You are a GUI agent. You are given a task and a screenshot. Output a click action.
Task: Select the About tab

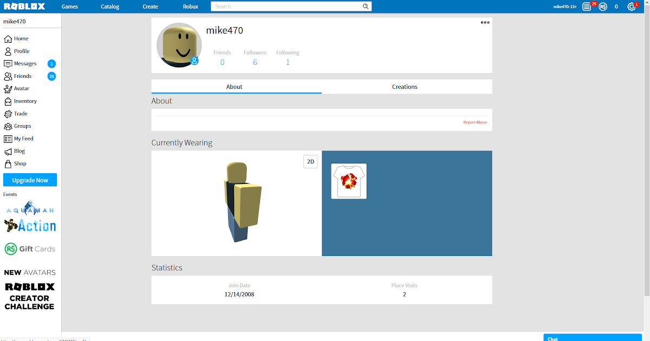coord(236,87)
